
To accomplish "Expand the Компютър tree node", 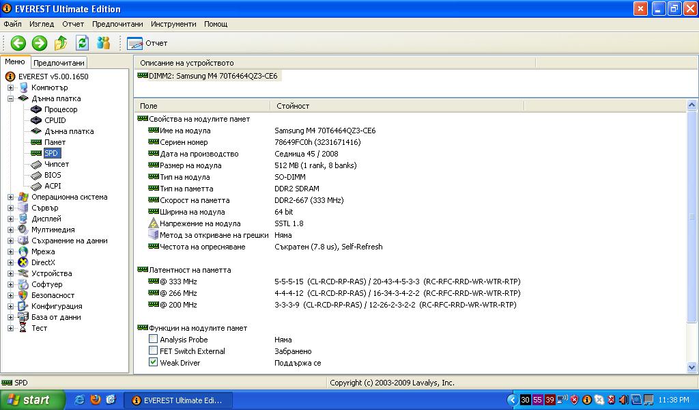I will (x=11, y=87).
